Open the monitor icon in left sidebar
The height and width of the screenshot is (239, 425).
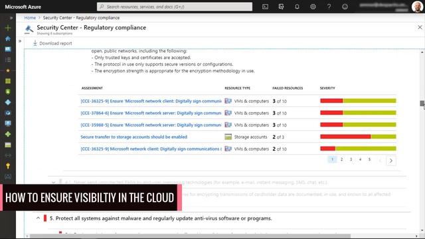tap(8, 123)
